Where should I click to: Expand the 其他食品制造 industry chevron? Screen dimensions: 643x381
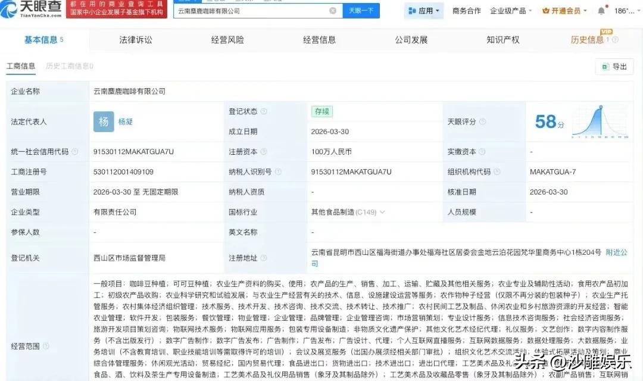[x=383, y=212]
